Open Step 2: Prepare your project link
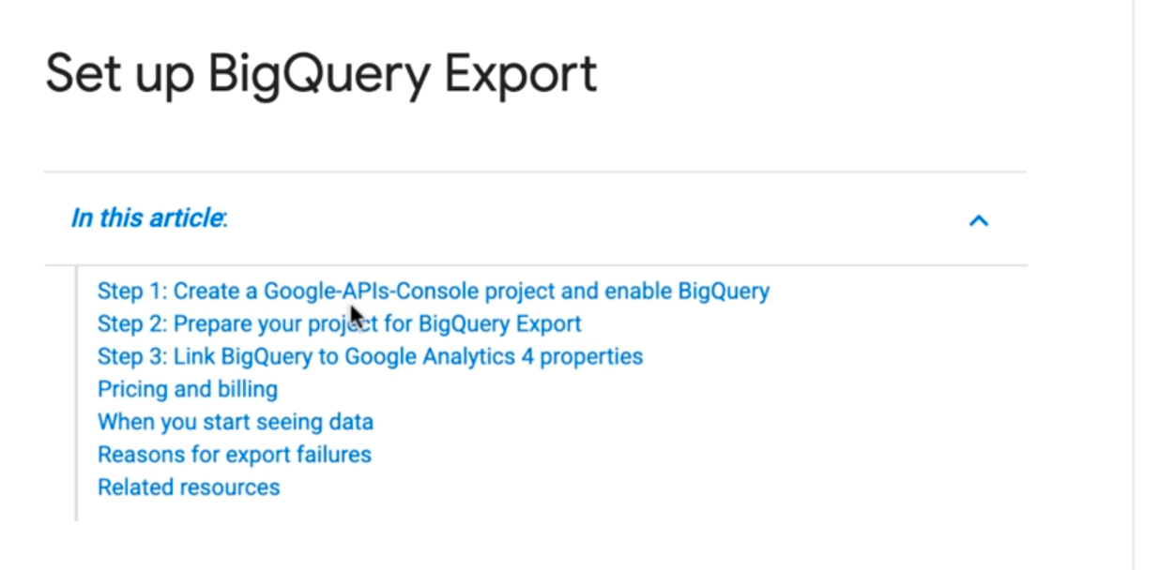This screenshot has width=1160, height=570. tap(339, 323)
